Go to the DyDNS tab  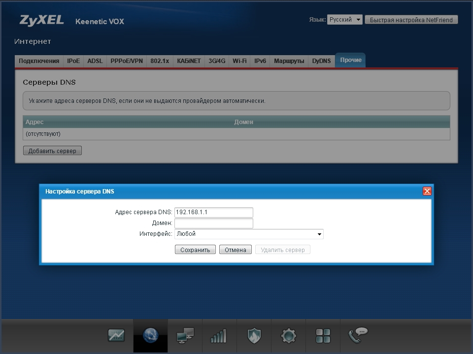(x=321, y=61)
